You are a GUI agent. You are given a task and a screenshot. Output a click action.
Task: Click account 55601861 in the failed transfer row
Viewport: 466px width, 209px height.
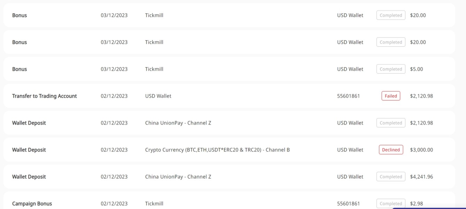coord(348,96)
